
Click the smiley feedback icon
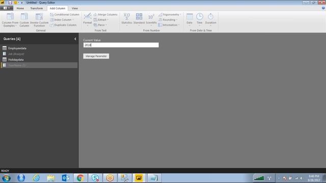coord(15,3)
